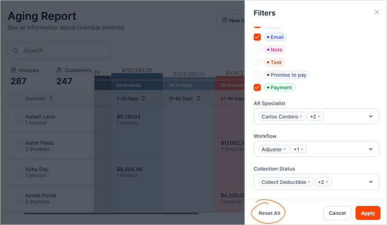387x225 pixels.
Task: Check the Note activity checkbox
Action: click(x=257, y=50)
